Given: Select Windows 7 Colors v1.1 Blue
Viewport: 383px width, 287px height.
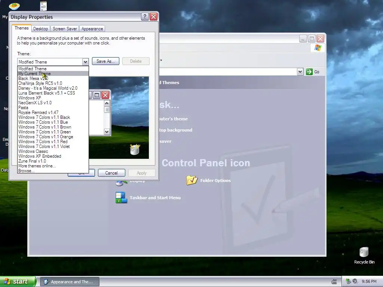Looking at the screenshot, I should point(53,122).
